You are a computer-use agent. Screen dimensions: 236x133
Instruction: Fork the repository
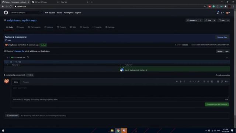[222, 20]
